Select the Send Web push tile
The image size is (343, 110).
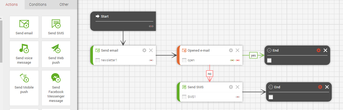56,54
